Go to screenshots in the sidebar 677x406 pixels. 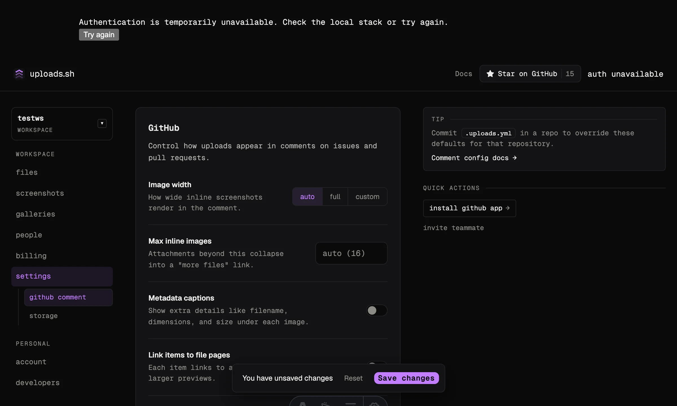click(x=40, y=193)
